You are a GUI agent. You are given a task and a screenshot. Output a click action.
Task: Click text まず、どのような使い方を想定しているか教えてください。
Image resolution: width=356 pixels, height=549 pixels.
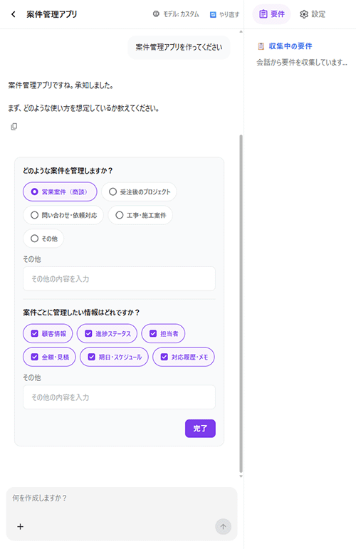click(84, 108)
